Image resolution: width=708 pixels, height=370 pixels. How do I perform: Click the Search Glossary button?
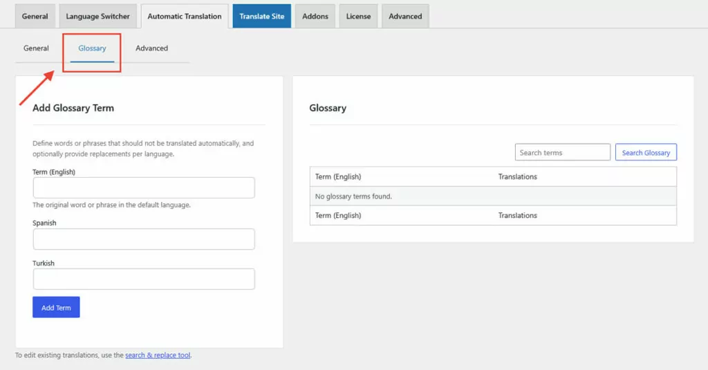646,152
